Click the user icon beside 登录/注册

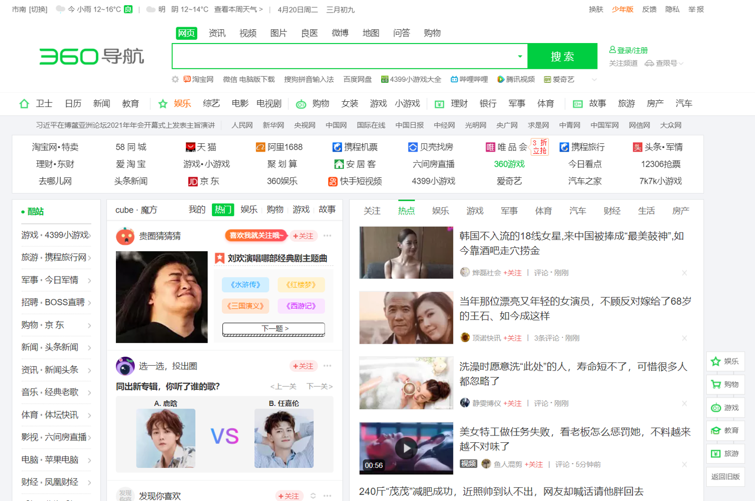coord(612,50)
